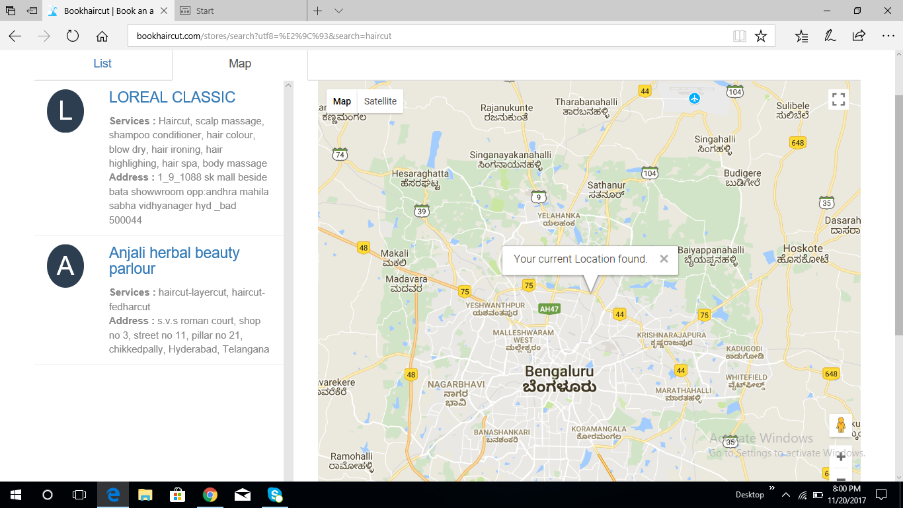Click the Your current Location found message
903x508 pixels.
click(580, 259)
